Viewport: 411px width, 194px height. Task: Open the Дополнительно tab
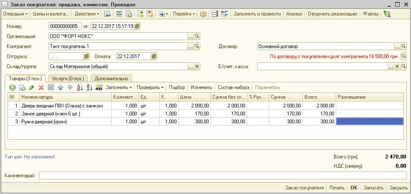(111, 78)
